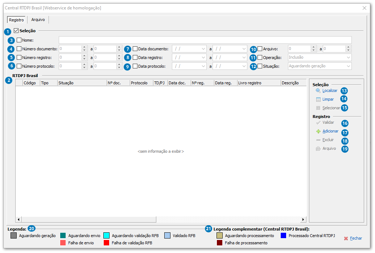Click the red X Fechar icon
Screen dimensions: 375x253
click(346, 239)
